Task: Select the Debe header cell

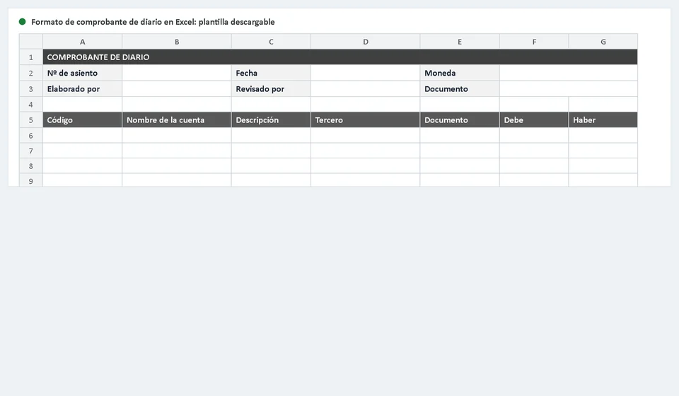Action: tap(534, 120)
